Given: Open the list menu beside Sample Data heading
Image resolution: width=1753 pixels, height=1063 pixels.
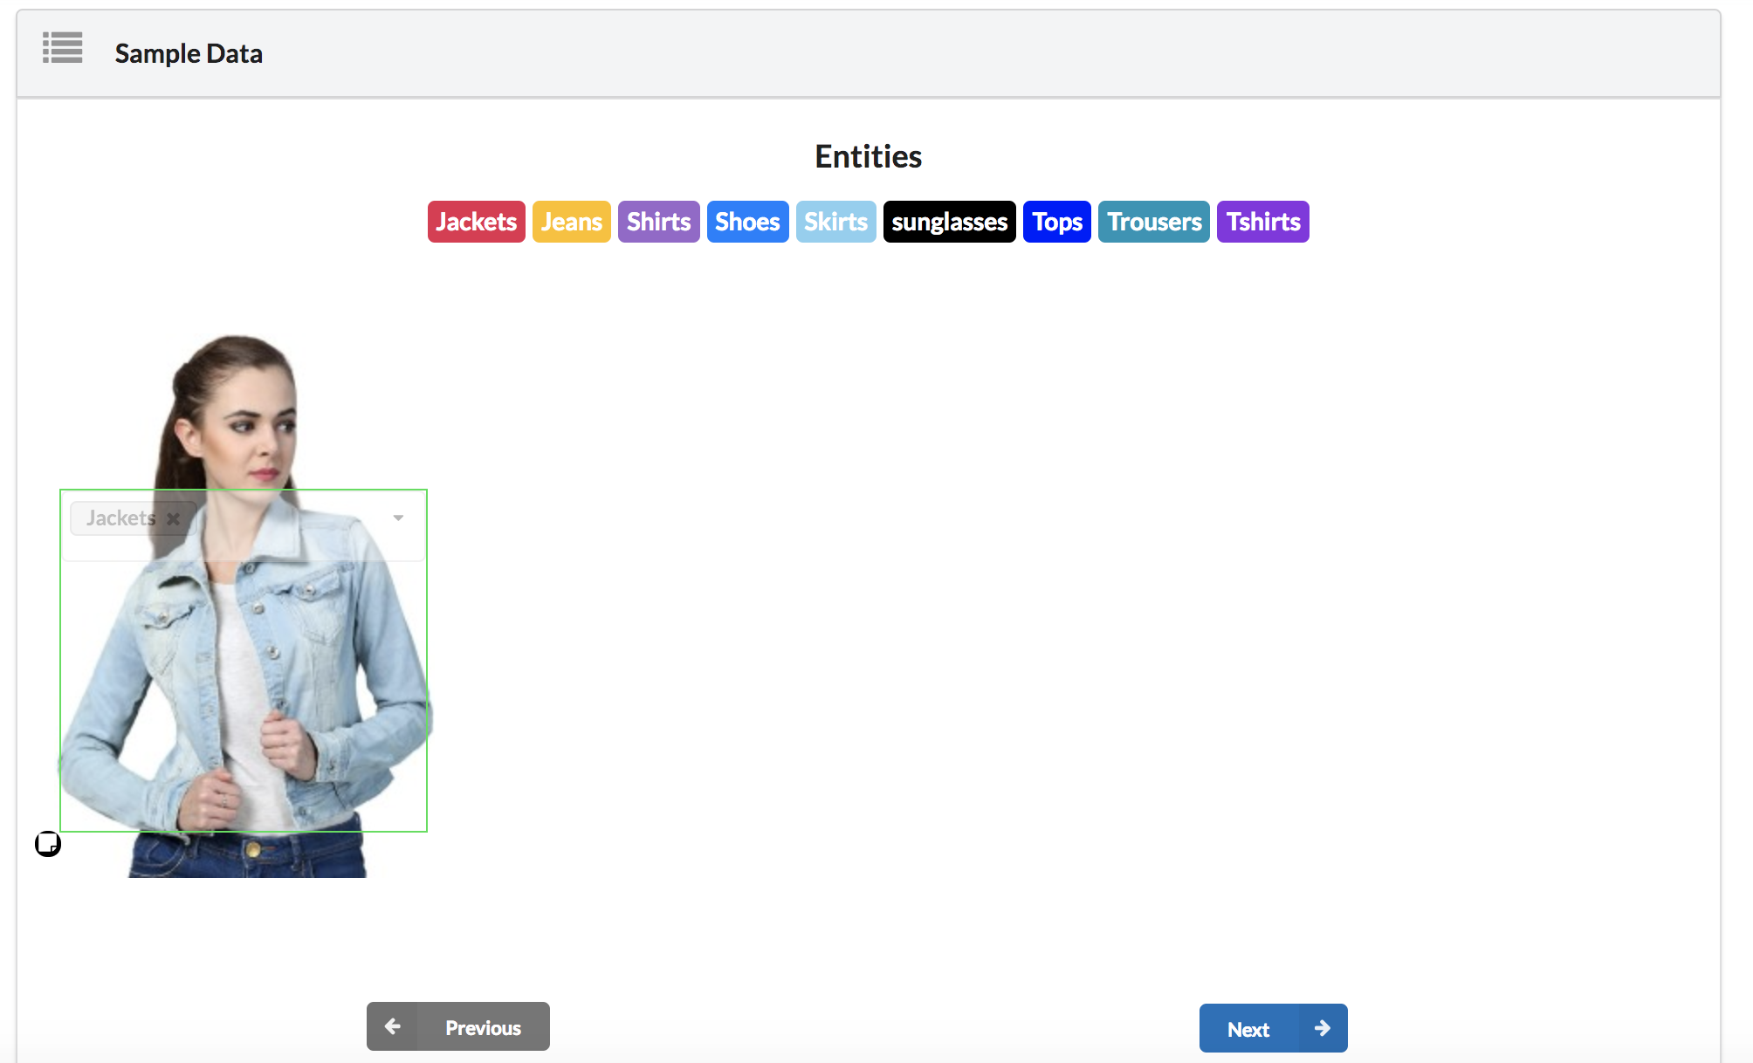Looking at the screenshot, I should pyautogui.click(x=62, y=51).
